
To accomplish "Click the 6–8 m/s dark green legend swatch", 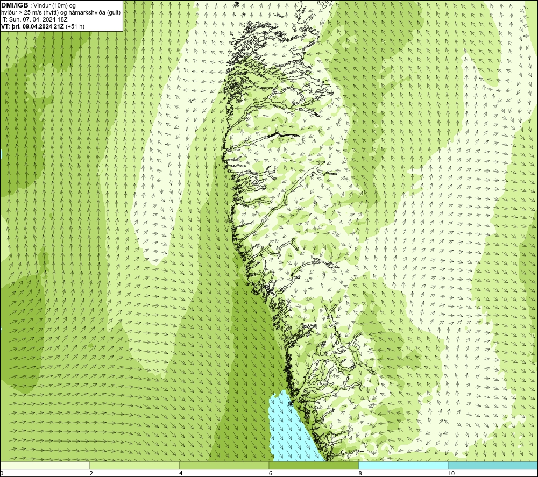I will 314,465.
